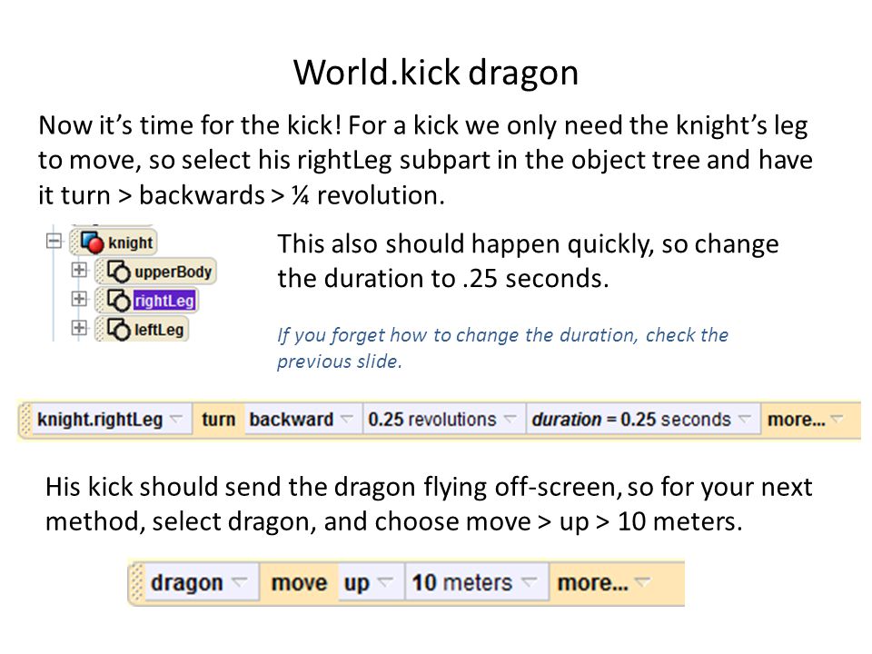Open the knight.rightLeg object dropdown
The width and height of the screenshot is (872, 654).
pos(110,420)
